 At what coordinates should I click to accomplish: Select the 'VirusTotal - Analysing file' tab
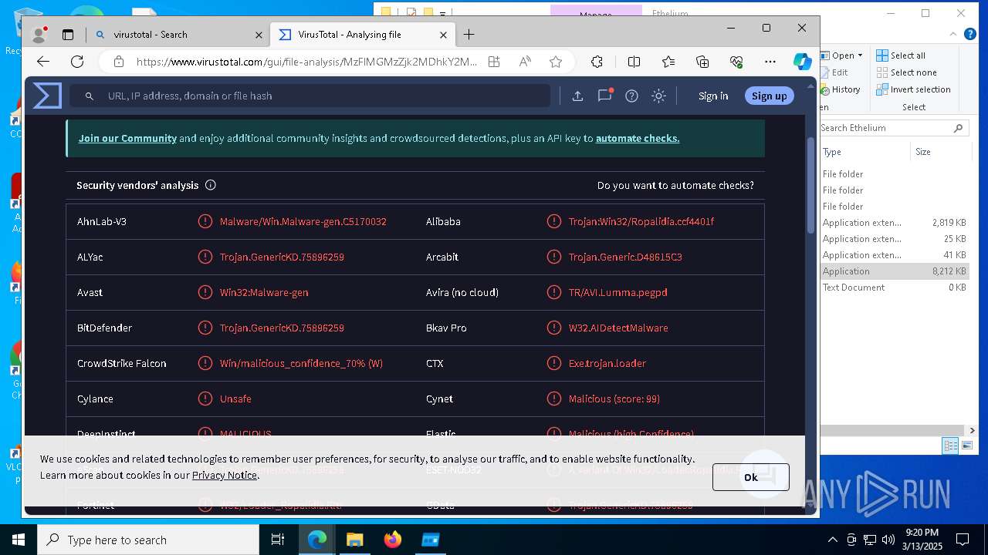pyautogui.click(x=363, y=35)
